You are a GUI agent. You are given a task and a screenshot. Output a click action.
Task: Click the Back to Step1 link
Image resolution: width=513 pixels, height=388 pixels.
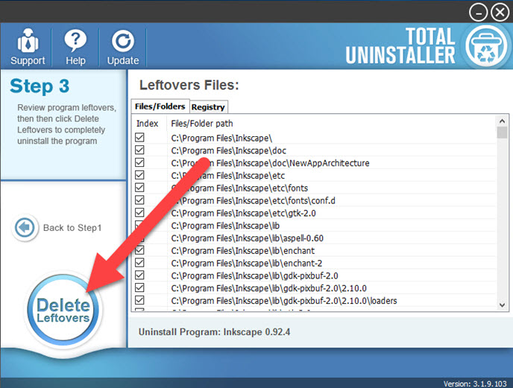click(72, 227)
